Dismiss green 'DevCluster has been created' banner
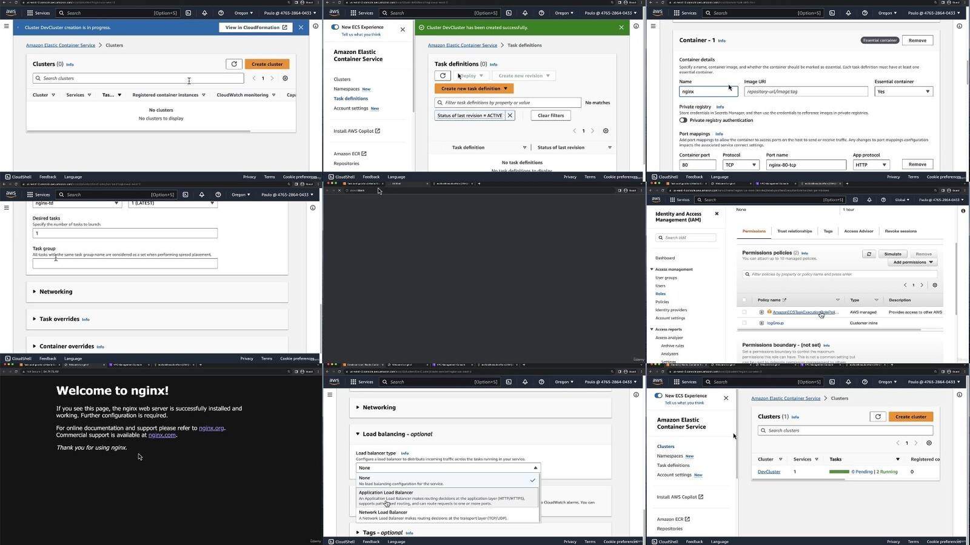The width and height of the screenshot is (970, 545). pos(621,27)
